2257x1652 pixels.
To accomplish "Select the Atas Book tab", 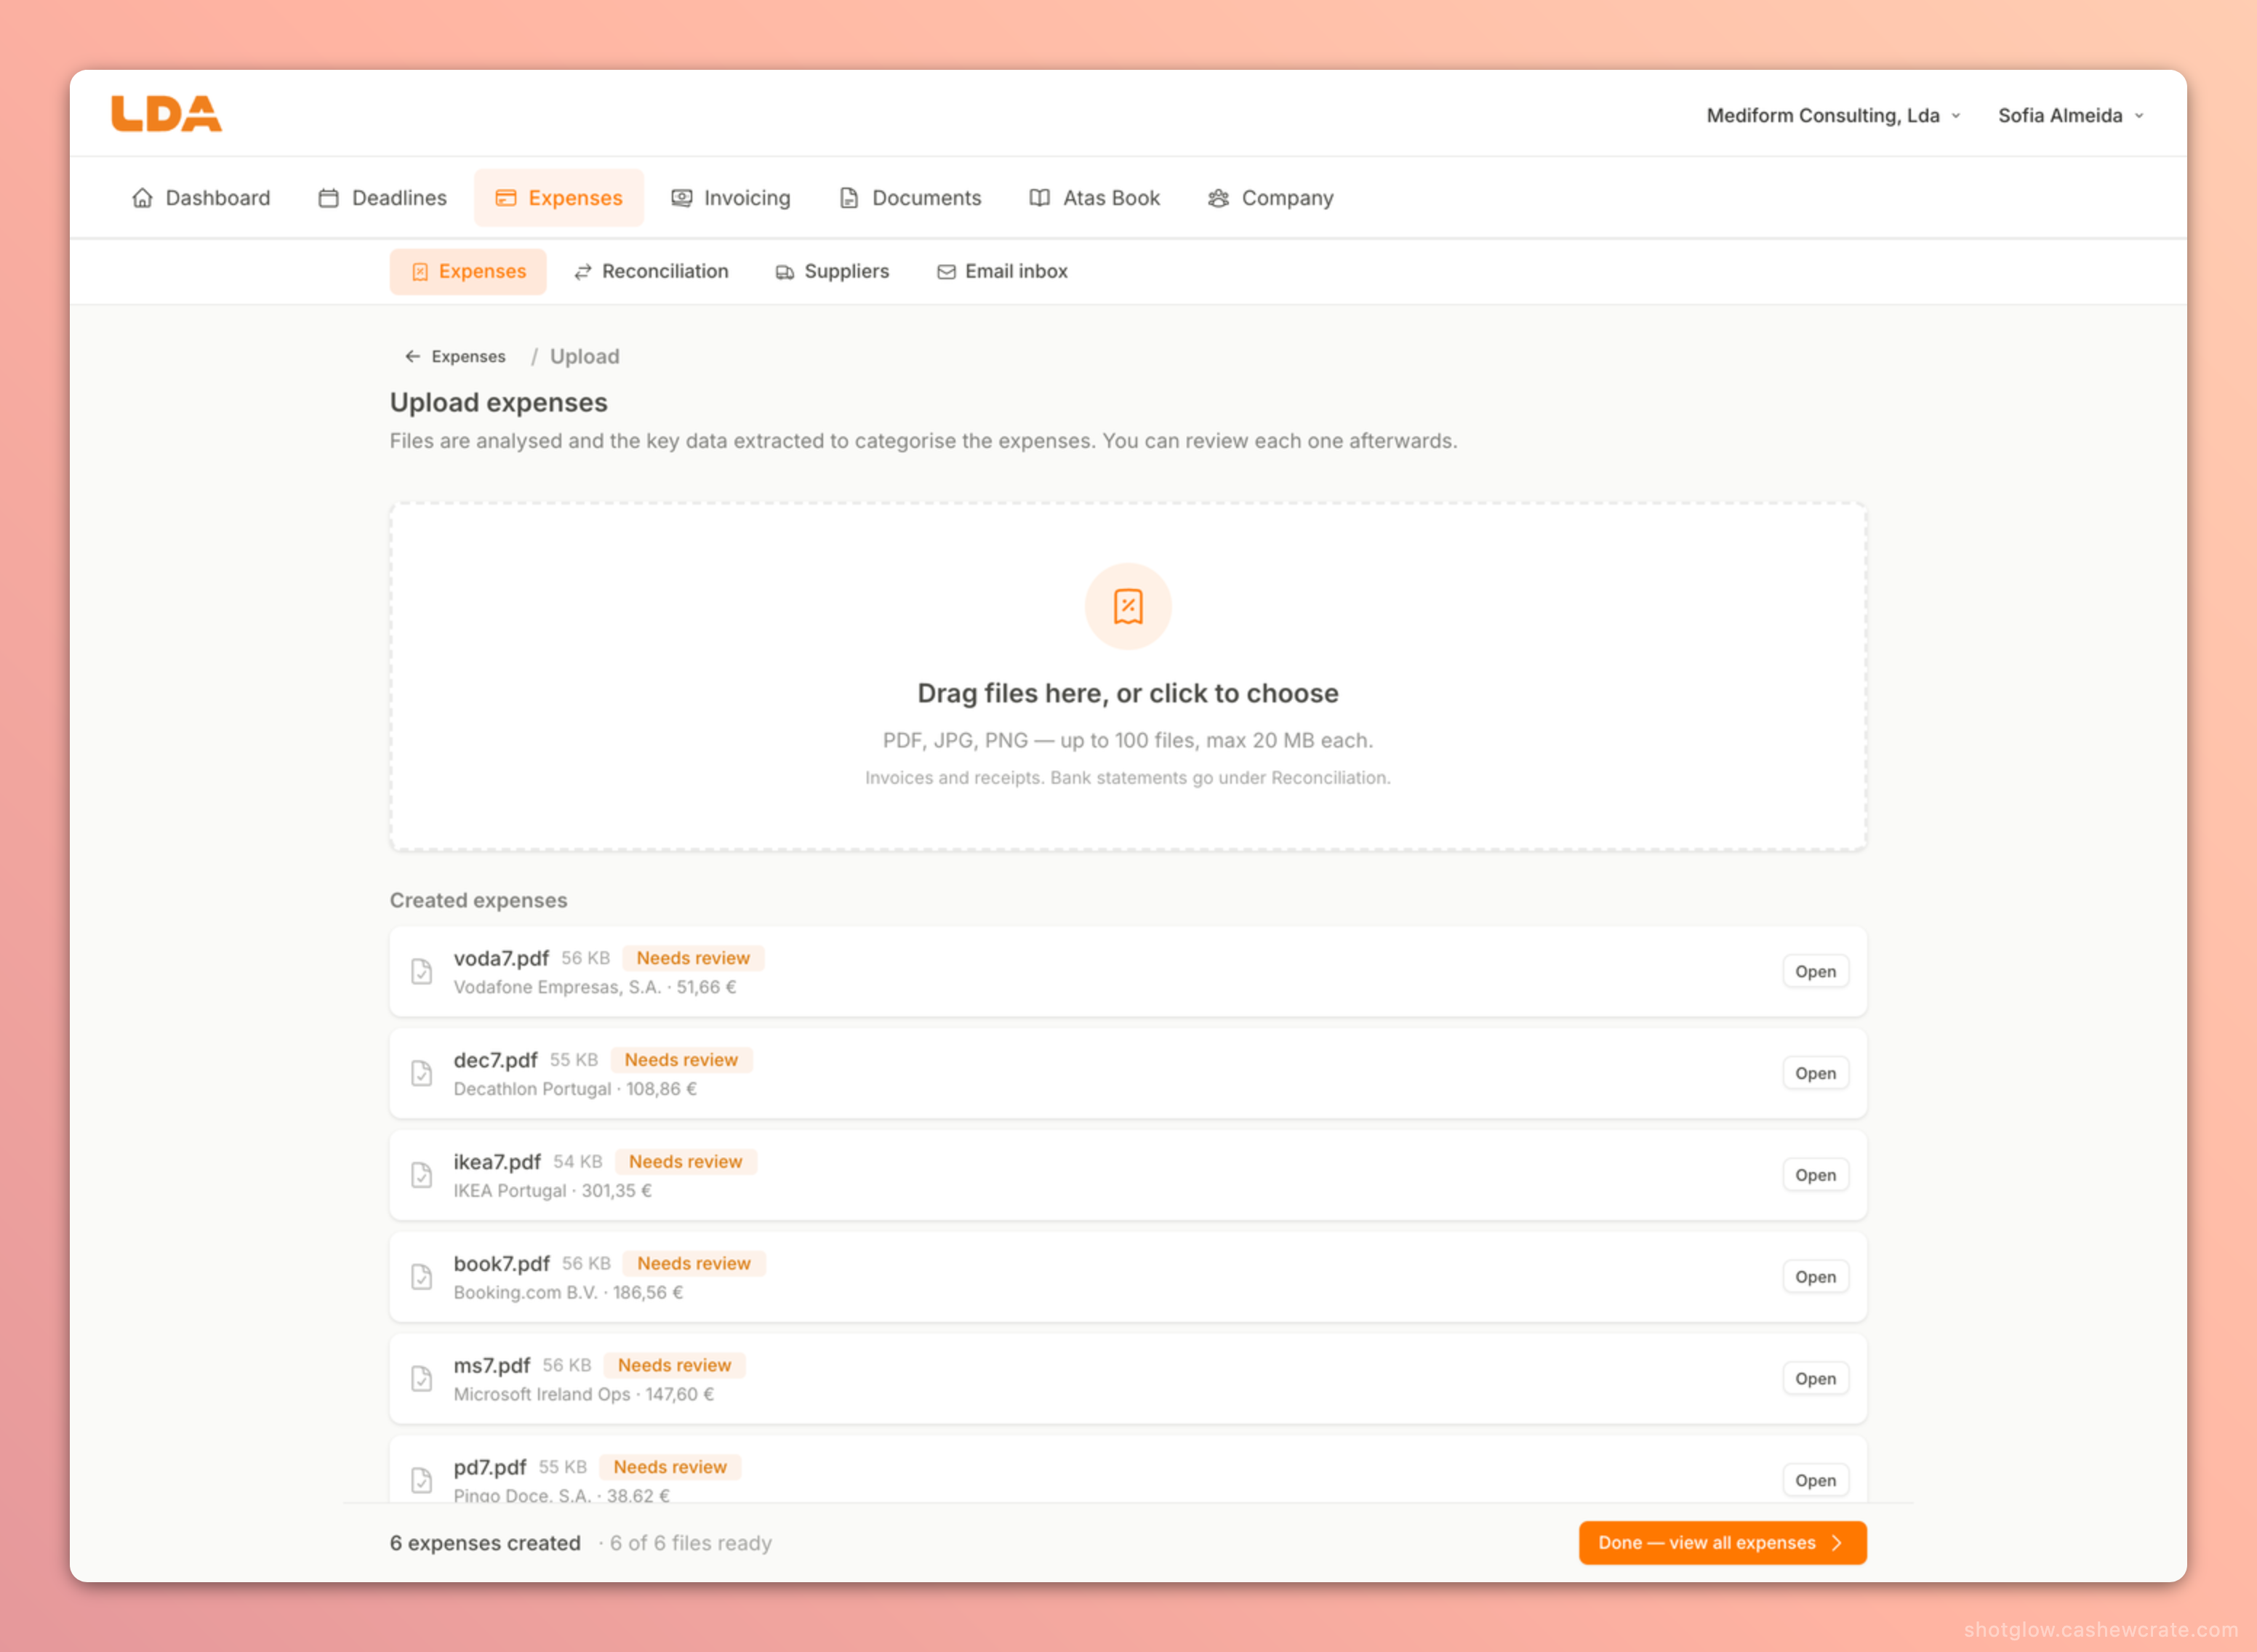I will pyautogui.click(x=1095, y=198).
